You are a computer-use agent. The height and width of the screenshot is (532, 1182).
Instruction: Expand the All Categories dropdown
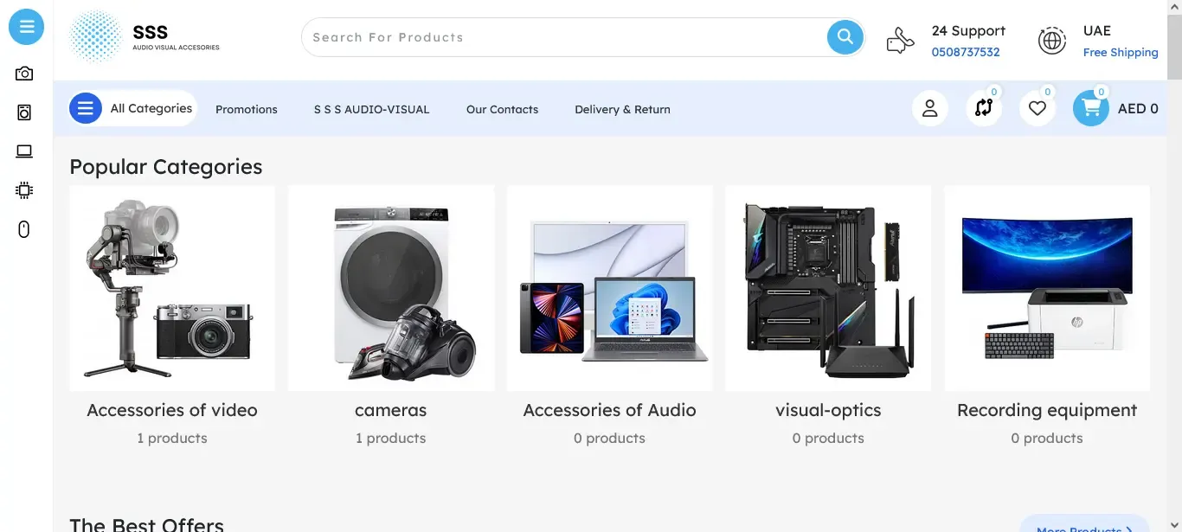pos(133,108)
